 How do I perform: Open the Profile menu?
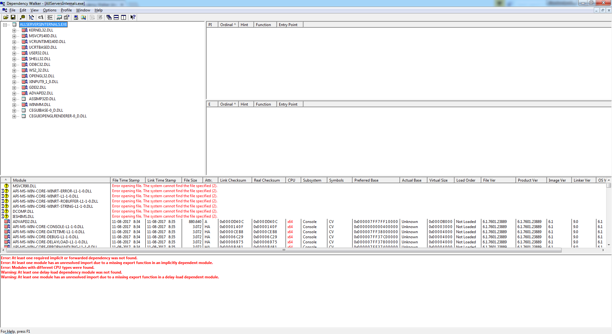(x=66, y=10)
